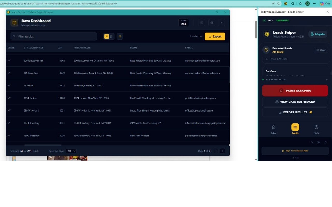The height and width of the screenshot is (207, 332).
Task: Open the Copilot Chat button
Action: click(325, 4)
